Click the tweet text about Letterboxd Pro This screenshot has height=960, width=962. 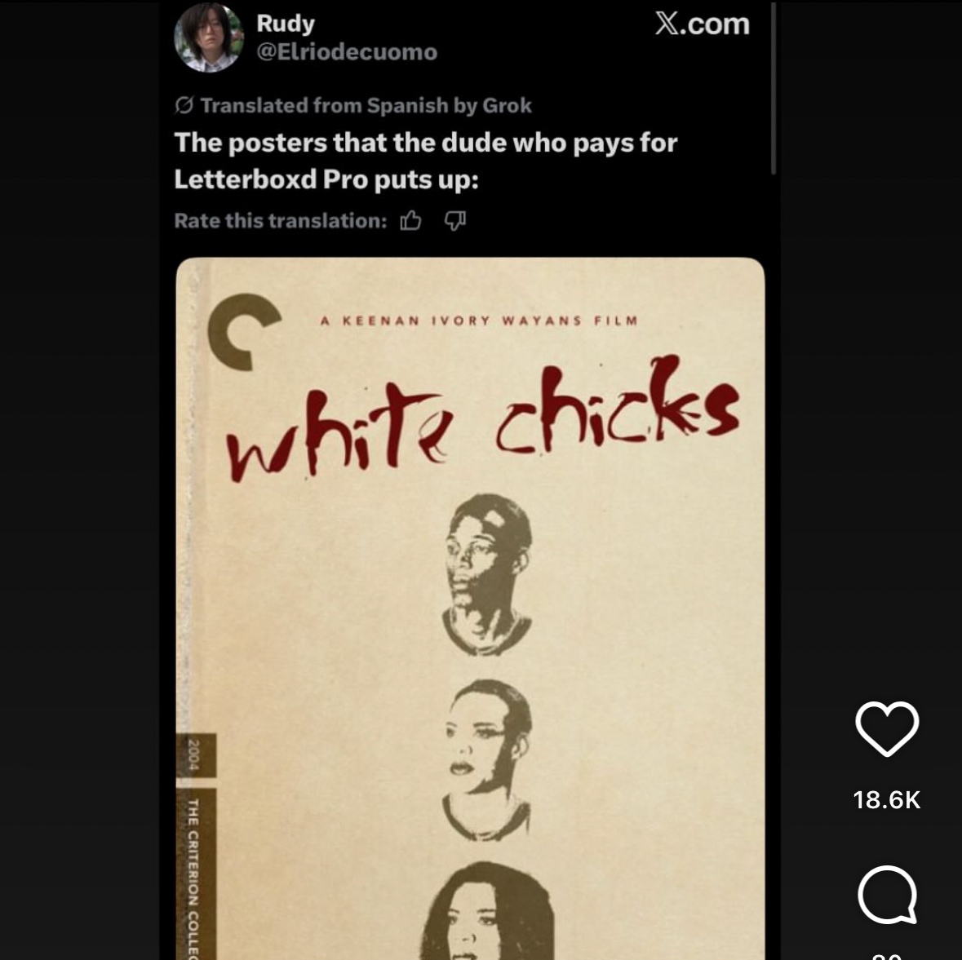[426, 161]
